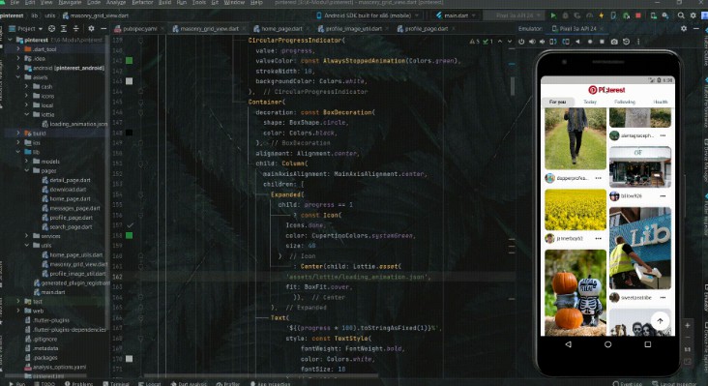Trigger Flutter hot reload lightning icon
The height and width of the screenshot is (386, 708).
pos(601,15)
